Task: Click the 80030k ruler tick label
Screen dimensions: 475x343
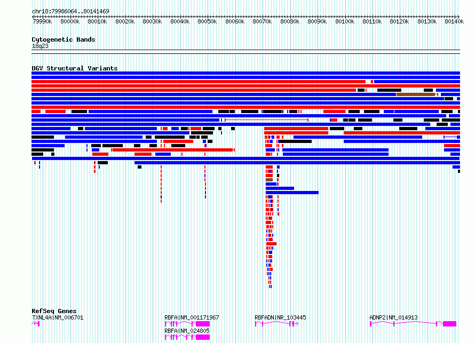Action: 152,21
